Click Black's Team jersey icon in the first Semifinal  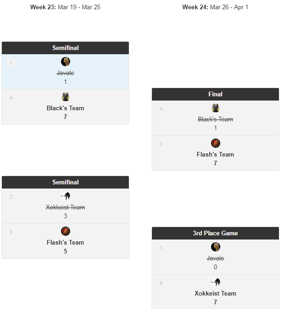click(x=66, y=97)
